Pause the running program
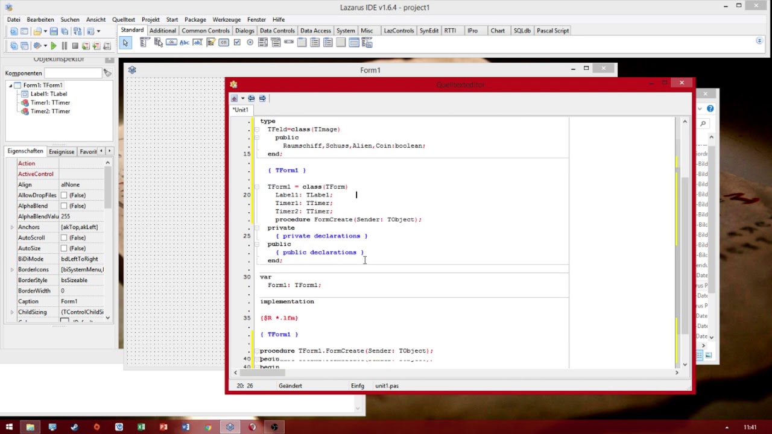The width and height of the screenshot is (772, 434). coord(64,46)
